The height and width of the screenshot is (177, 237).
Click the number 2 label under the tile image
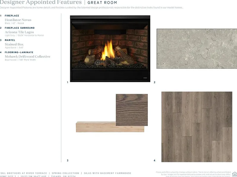[x=154, y=82]
